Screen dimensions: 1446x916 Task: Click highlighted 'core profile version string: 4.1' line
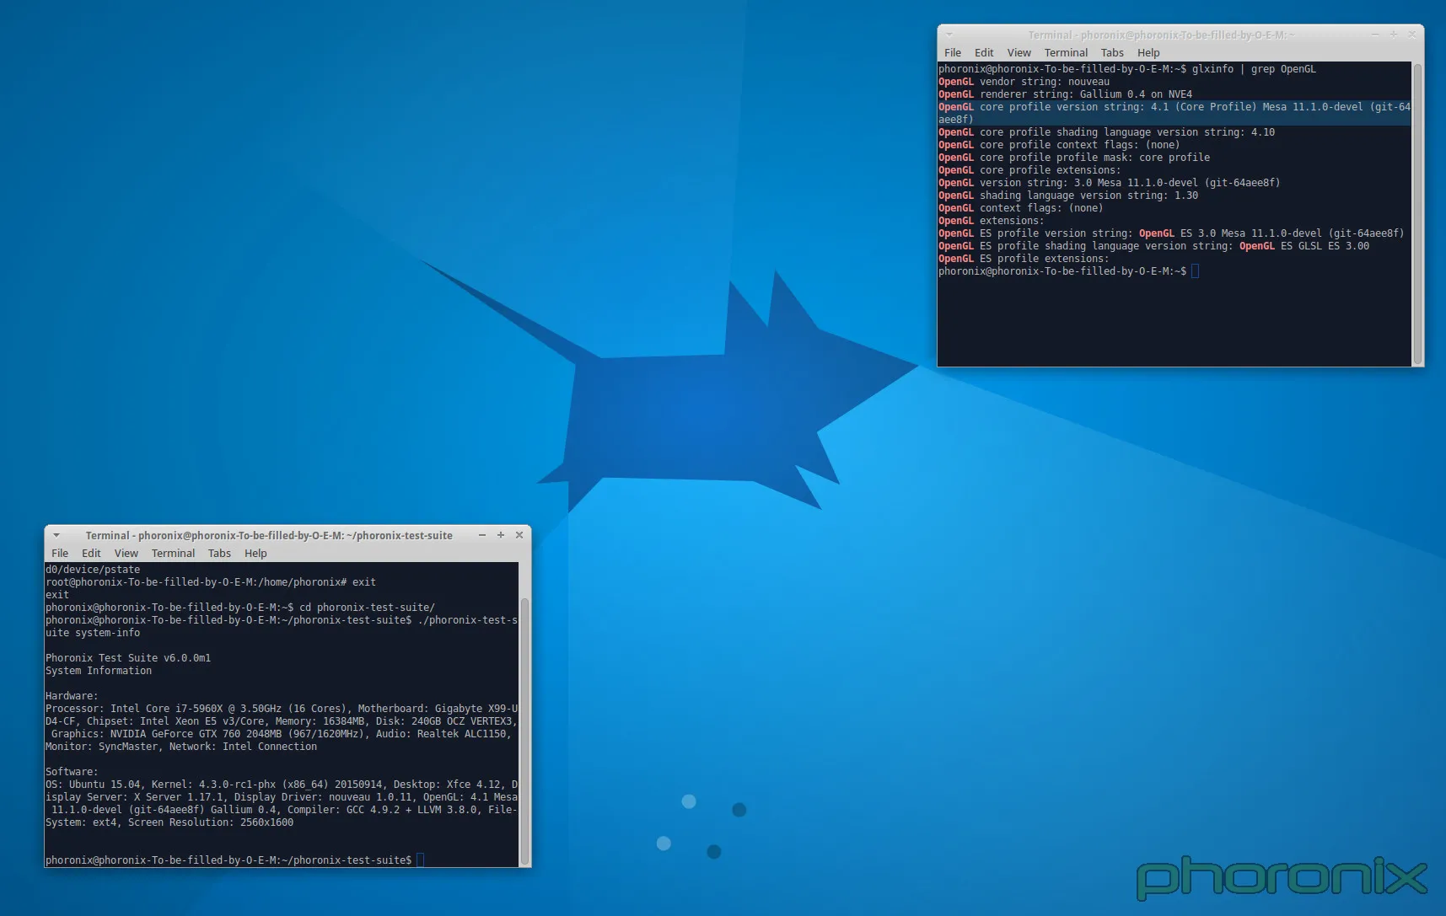pos(1175,113)
